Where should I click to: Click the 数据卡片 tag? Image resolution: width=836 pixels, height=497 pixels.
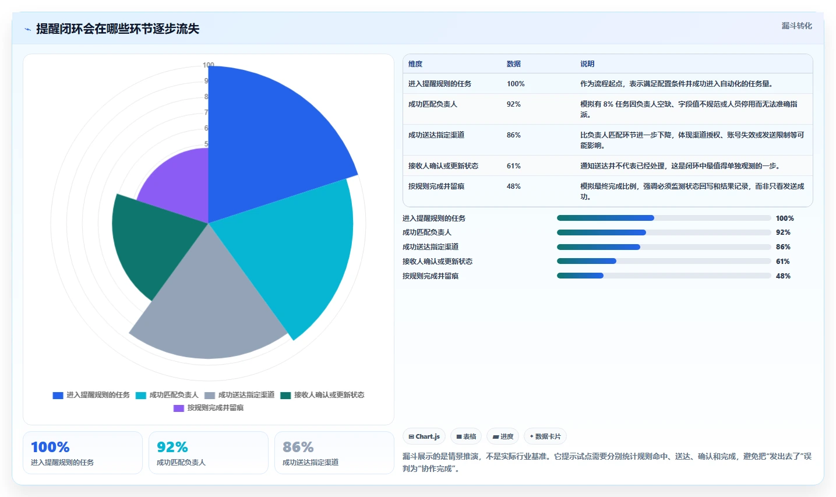[545, 436]
